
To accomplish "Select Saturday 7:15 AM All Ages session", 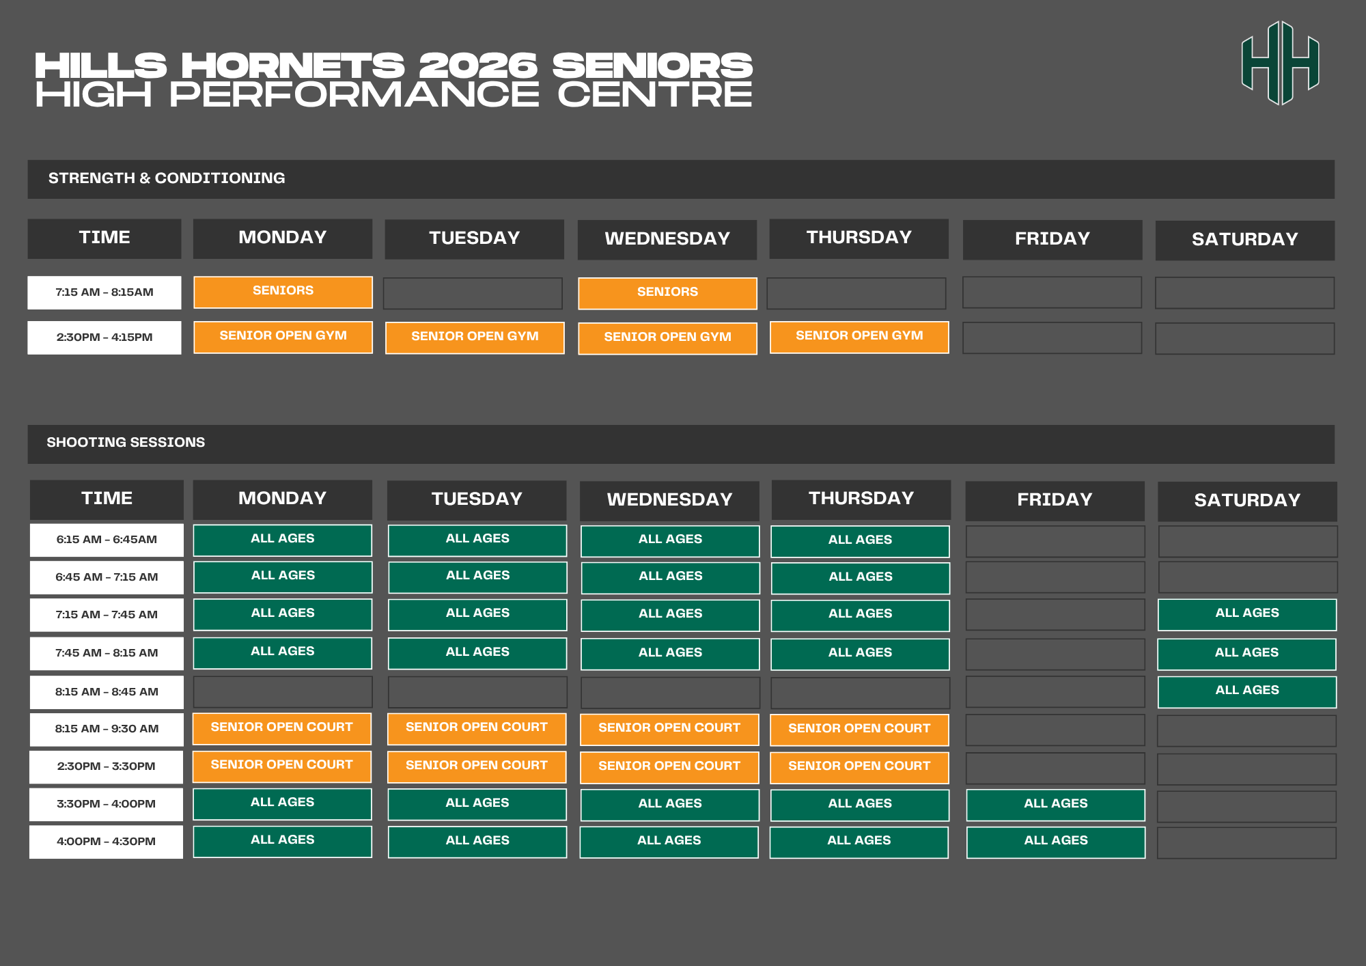I will [x=1246, y=614].
